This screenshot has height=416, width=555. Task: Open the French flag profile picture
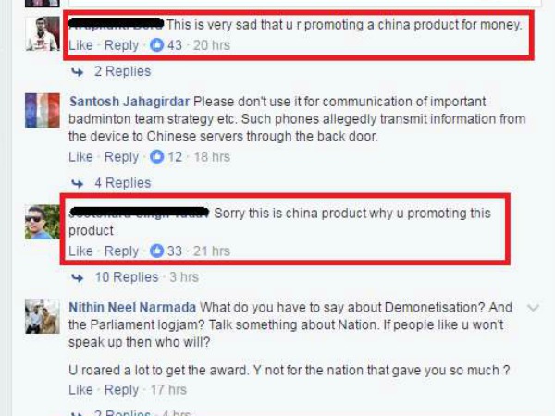point(43,110)
